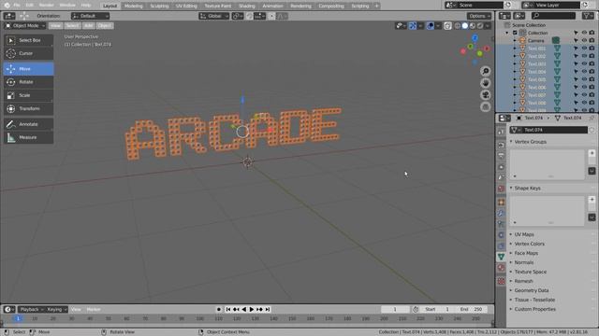
Task: Switch to solid shading mode
Action: pyautogui.click(x=465, y=26)
